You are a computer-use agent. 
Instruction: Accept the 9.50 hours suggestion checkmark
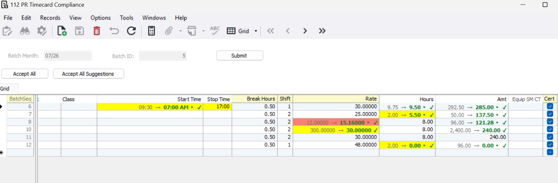click(431, 107)
